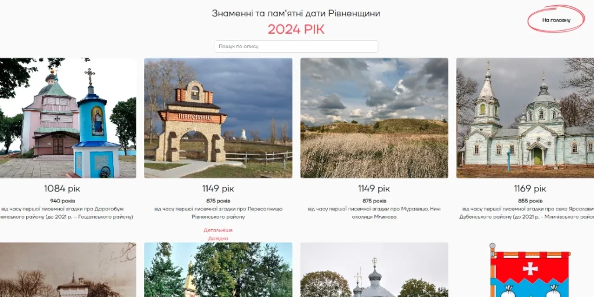Screen dimensions: 594x297
Task: Click the 'Знаменні та пам'ятні дати Рівненщини' heading
Action: tap(296, 14)
